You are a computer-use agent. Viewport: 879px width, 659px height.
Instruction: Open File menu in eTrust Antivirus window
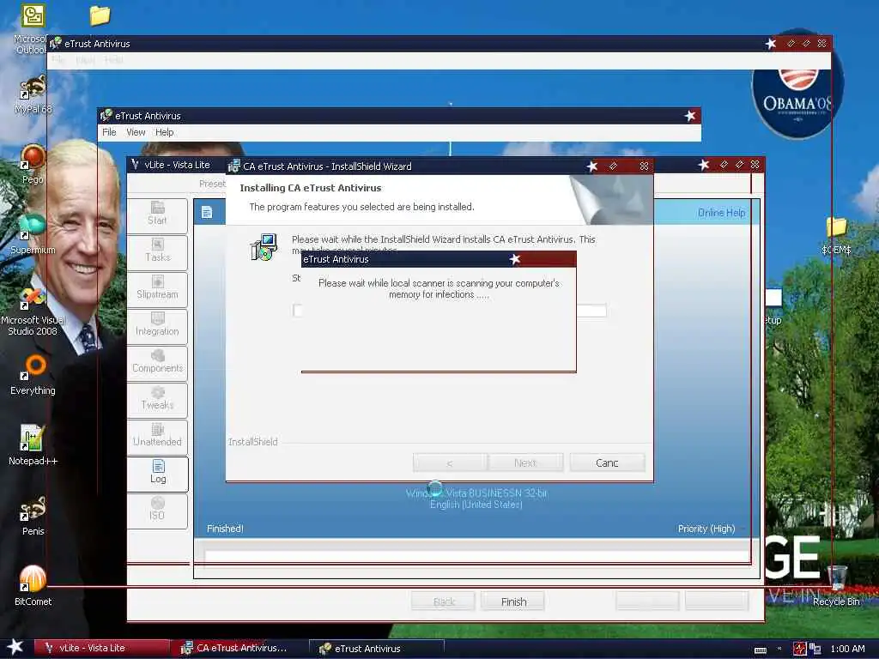point(109,132)
